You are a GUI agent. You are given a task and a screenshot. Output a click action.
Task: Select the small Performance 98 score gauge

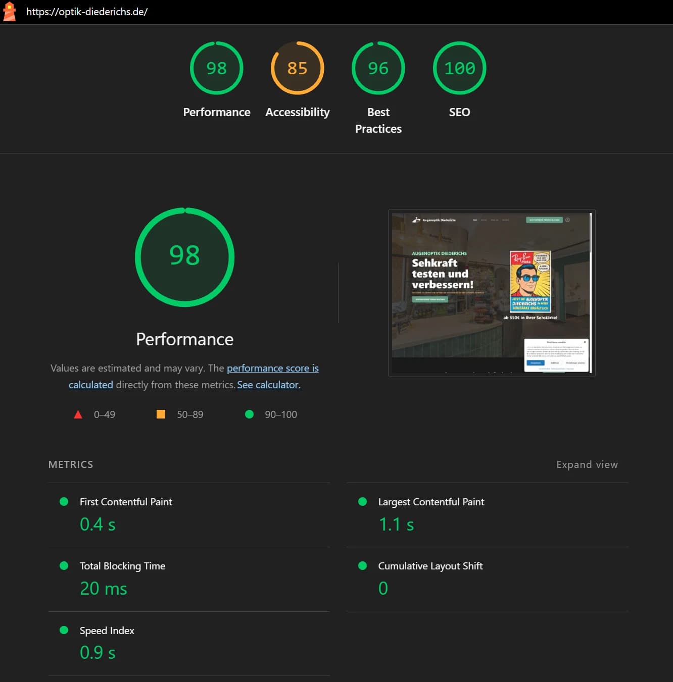tap(216, 68)
